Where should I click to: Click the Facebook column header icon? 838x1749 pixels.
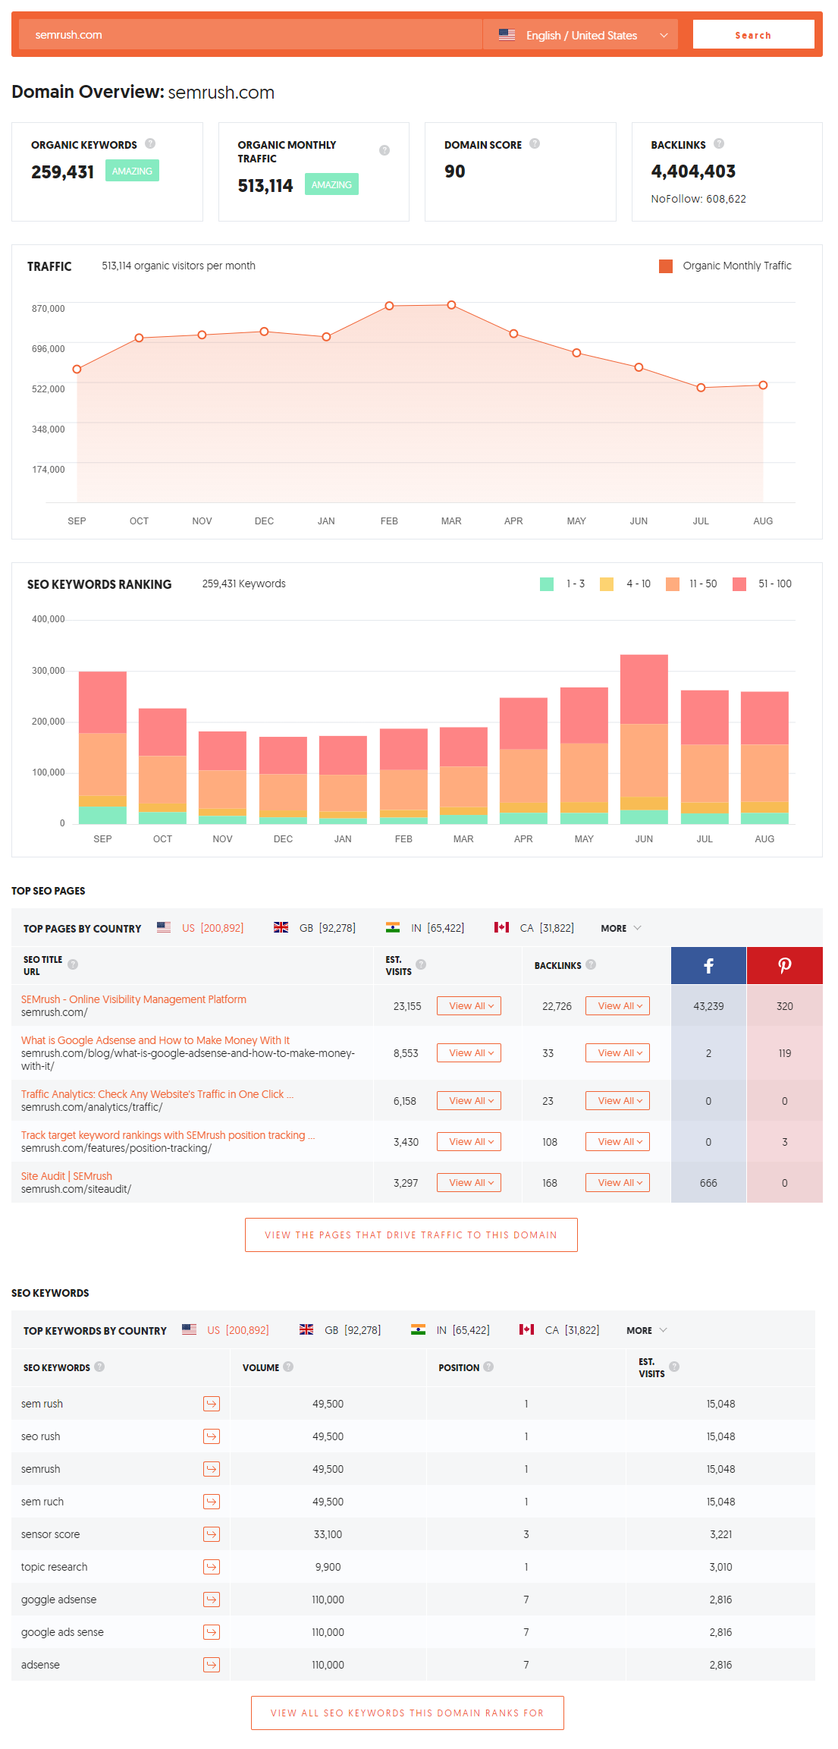[x=708, y=965]
